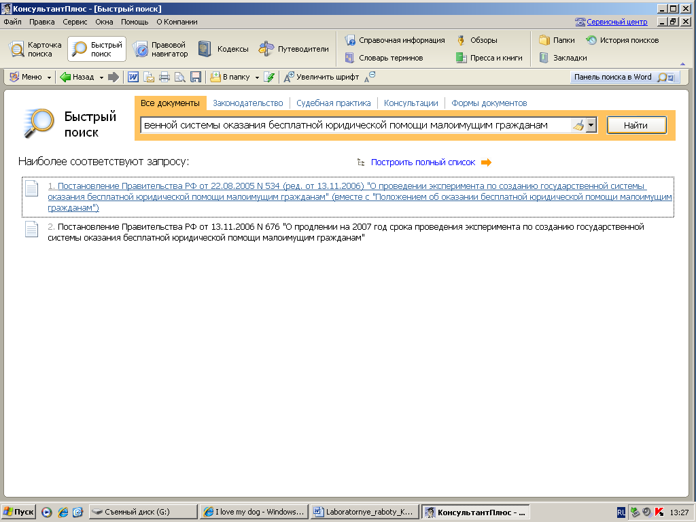
Task: Open print preview icon
Action: pyautogui.click(x=179, y=77)
